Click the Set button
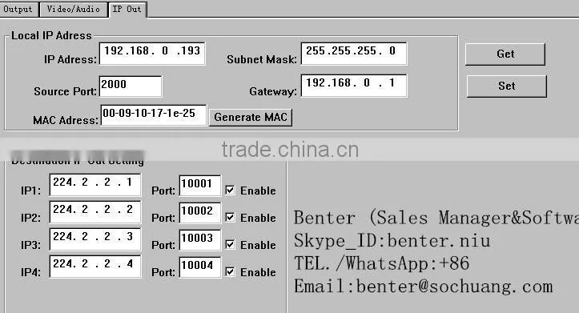The height and width of the screenshot is (313, 579). 506,86
